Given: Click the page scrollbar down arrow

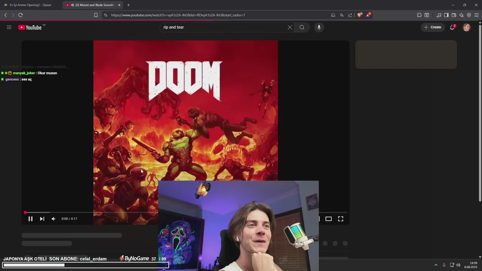Looking at the screenshot, I should point(480,257).
